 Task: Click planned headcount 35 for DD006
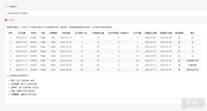pyautogui.click(x=98, y=61)
